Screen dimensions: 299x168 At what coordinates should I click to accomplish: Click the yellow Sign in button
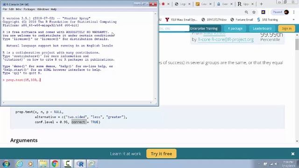coord(286,28)
